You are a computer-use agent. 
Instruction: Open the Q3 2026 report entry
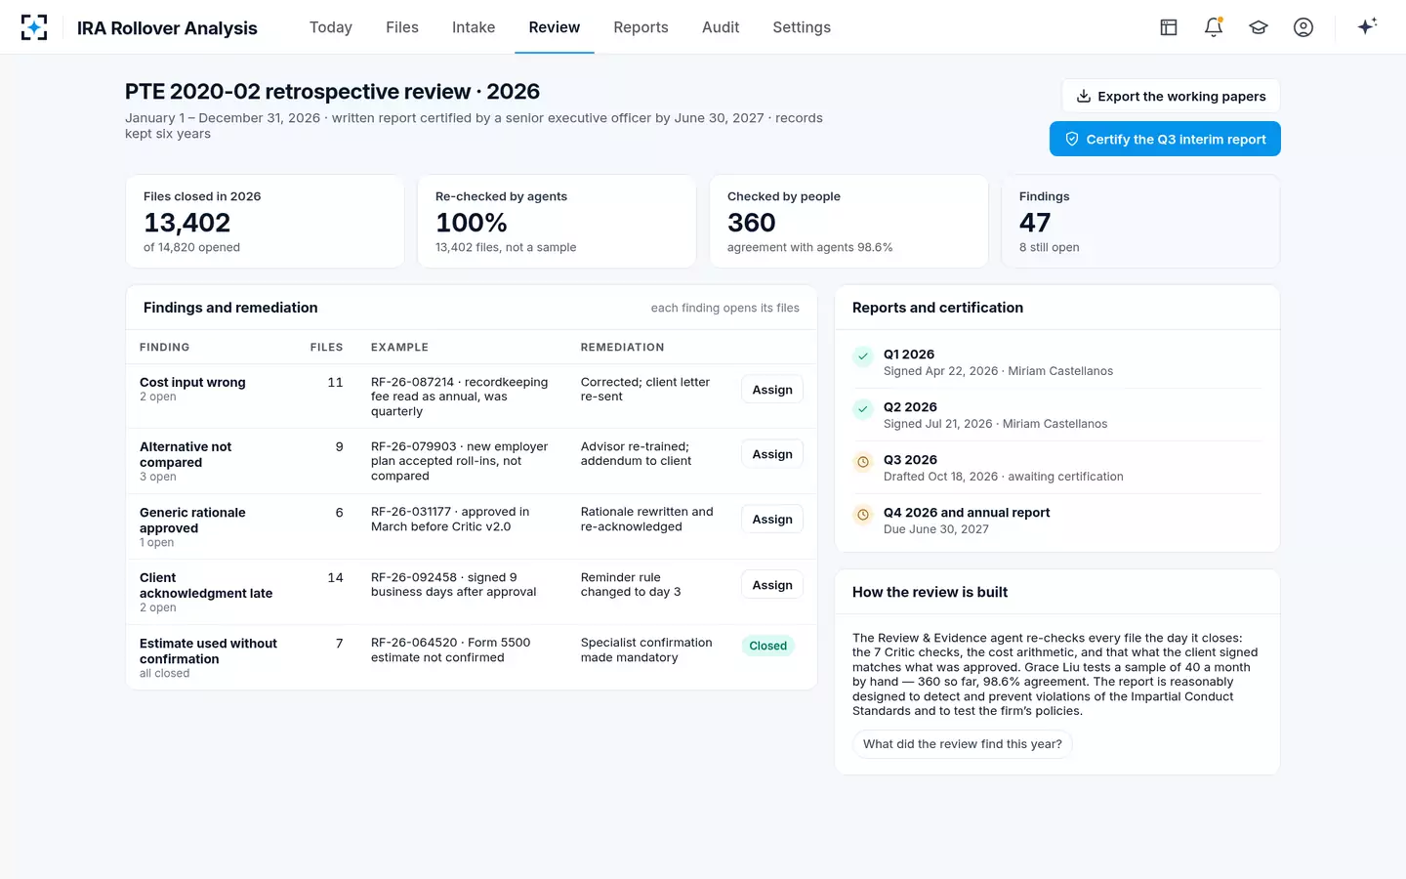1057,468
